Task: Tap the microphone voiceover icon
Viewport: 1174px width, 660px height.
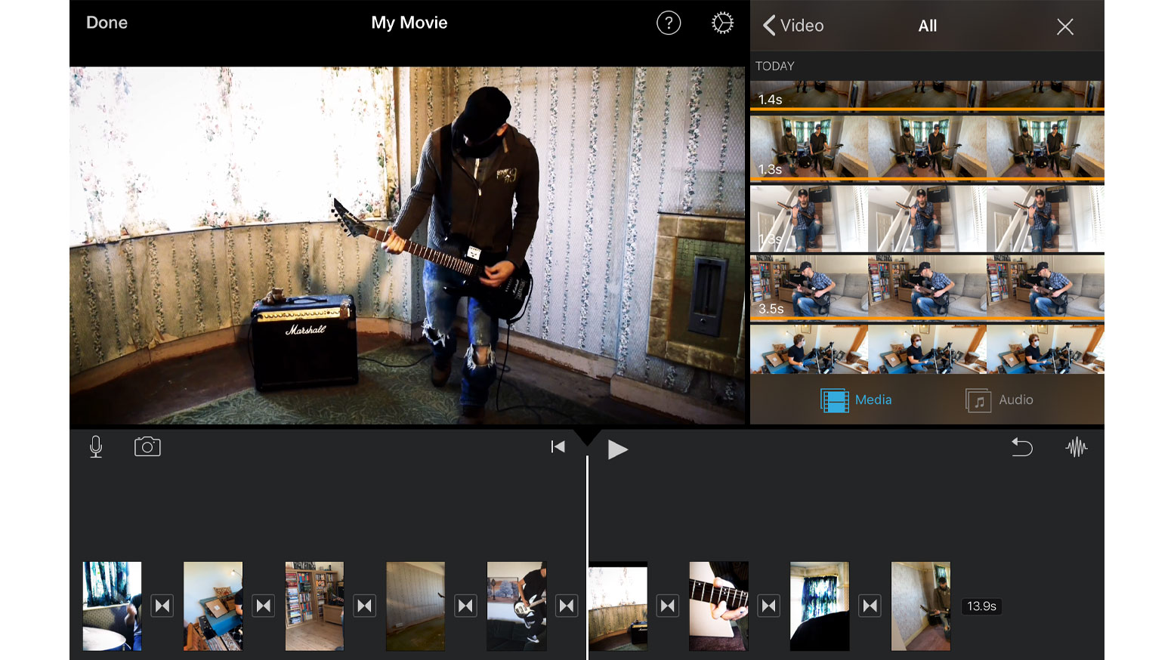Action: pos(96,447)
